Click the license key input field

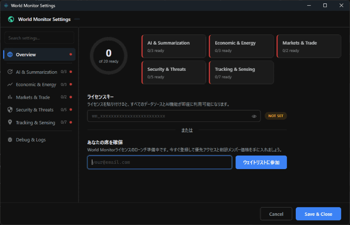(174, 116)
